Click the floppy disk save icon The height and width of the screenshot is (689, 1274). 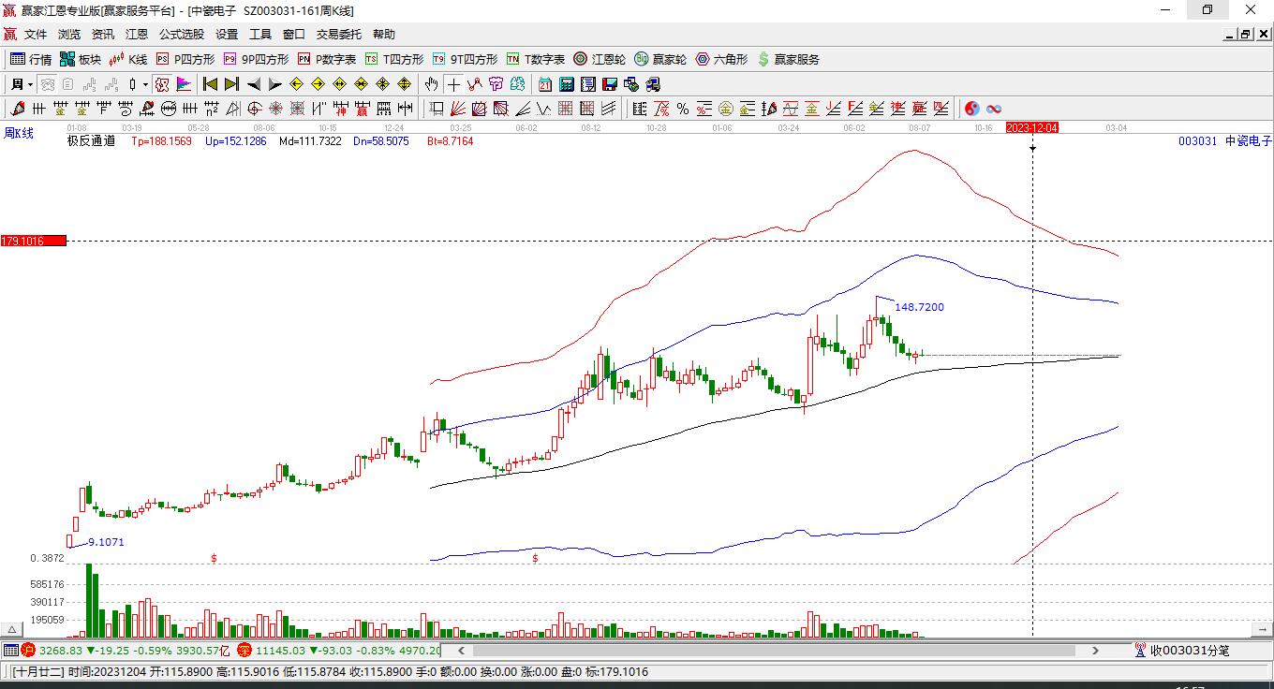point(610,84)
